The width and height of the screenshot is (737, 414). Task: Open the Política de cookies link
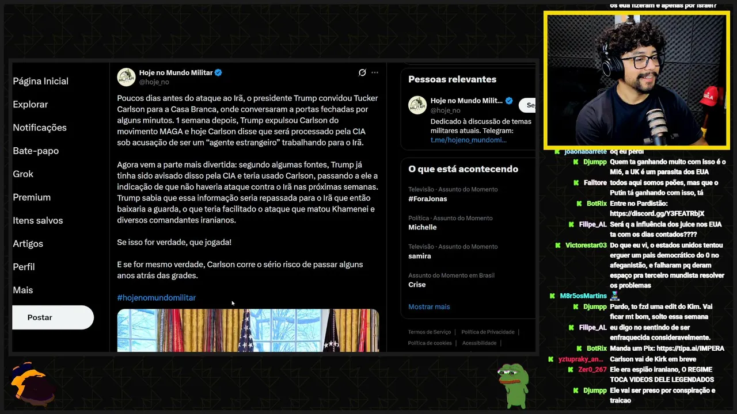(430, 343)
